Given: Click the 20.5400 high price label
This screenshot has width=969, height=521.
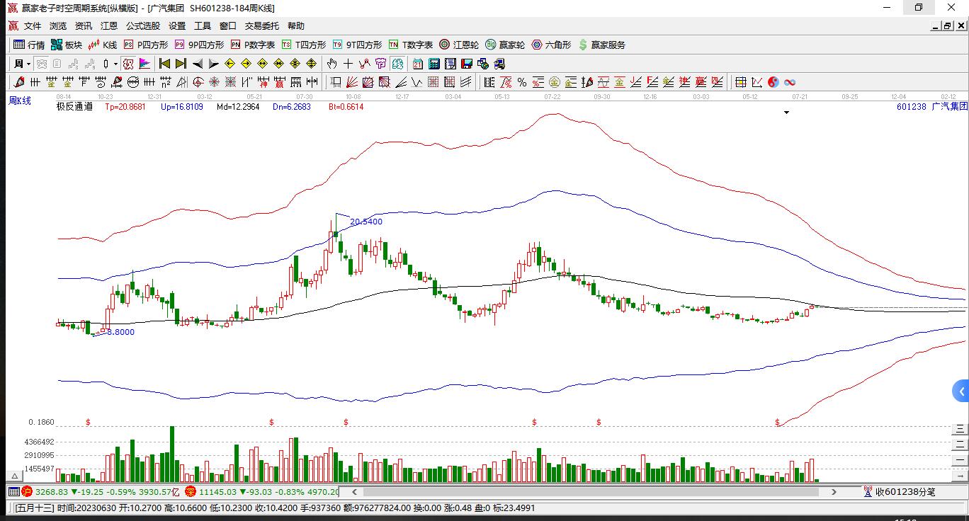Looking at the screenshot, I should point(366,222).
